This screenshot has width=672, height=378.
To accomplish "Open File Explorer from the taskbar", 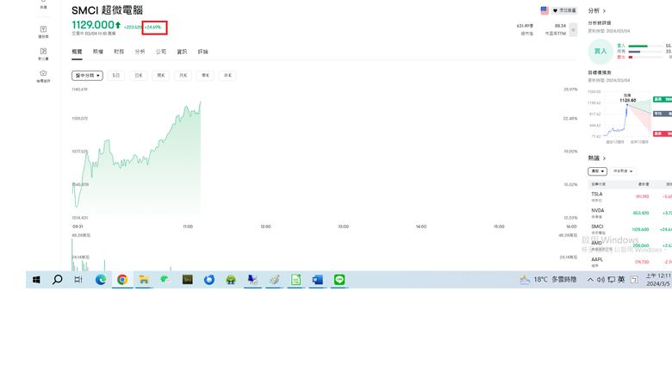I will [144, 280].
